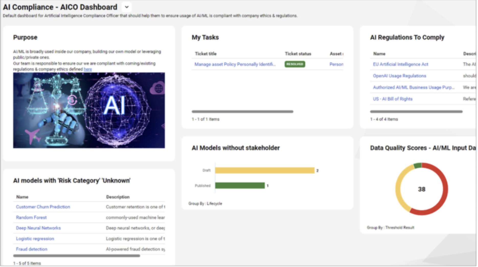The width and height of the screenshot is (478, 267).
Task: Click 'AI Regulations To Comply' widget title
Action: click(407, 37)
